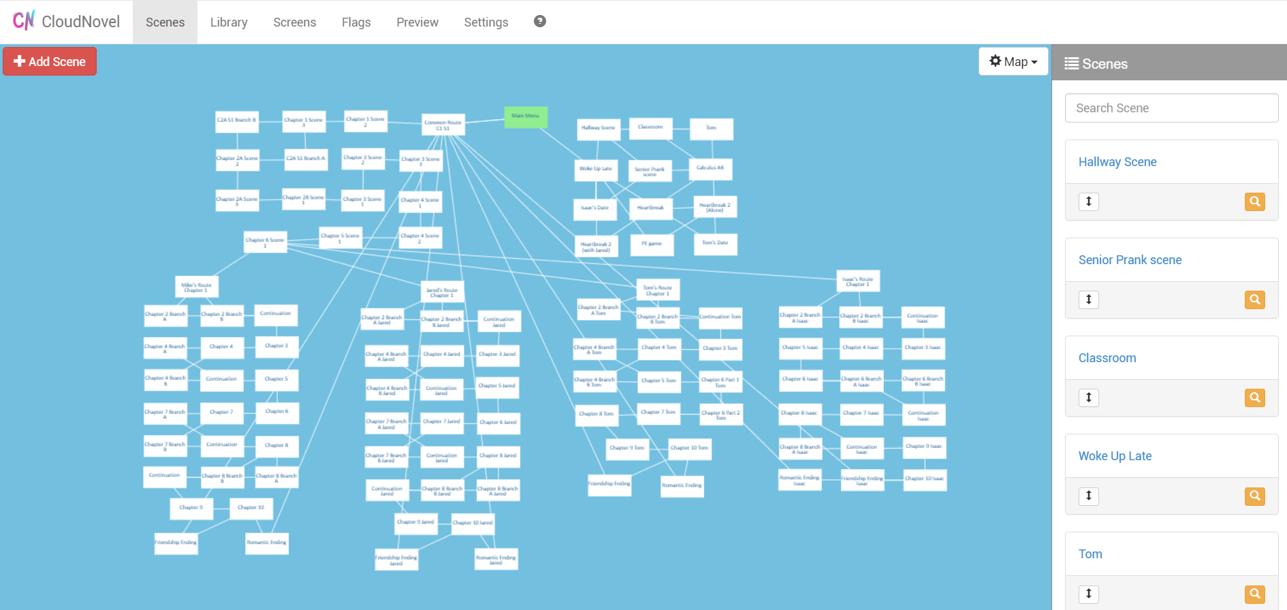The width and height of the screenshot is (1287, 610).
Task: Select the Isaac's Date node
Action: click(x=595, y=210)
